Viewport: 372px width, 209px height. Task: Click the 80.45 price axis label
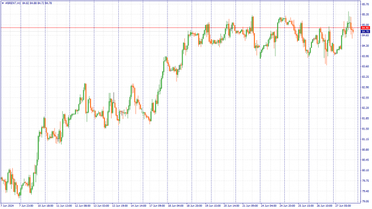click(x=365, y=160)
